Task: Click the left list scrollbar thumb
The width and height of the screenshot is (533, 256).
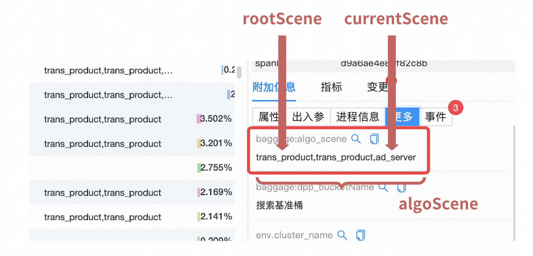Action: coord(239,72)
